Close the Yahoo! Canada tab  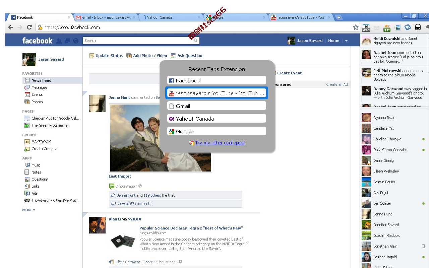pyautogui.click(x=199, y=17)
